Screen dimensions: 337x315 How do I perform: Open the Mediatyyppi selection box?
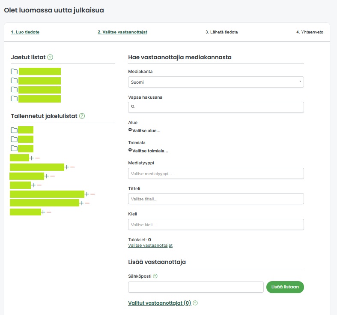(216, 173)
